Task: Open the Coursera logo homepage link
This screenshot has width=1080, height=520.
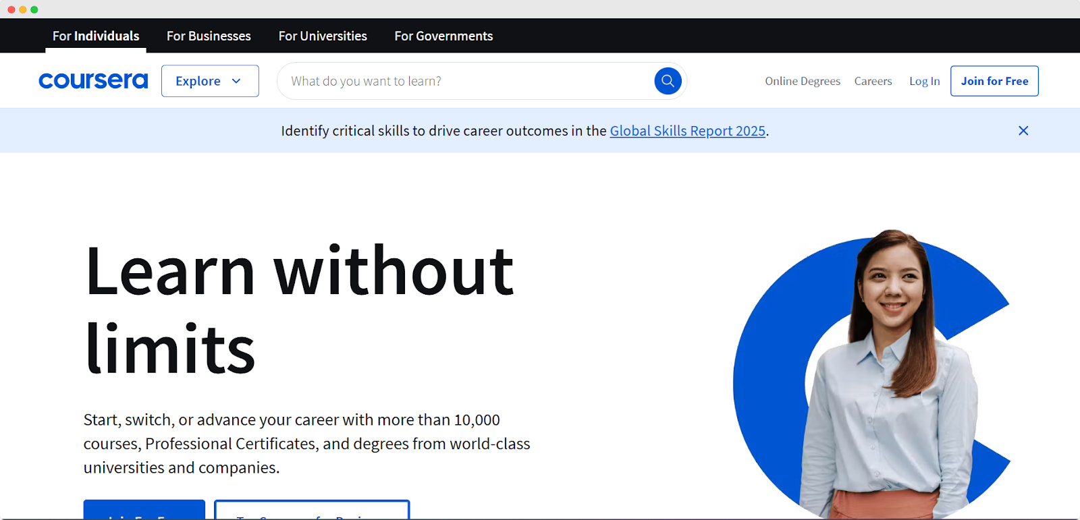Action: coord(93,81)
